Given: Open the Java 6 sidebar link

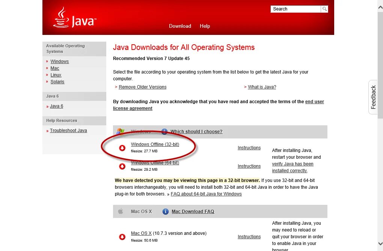Looking at the screenshot, I should [x=56, y=106].
